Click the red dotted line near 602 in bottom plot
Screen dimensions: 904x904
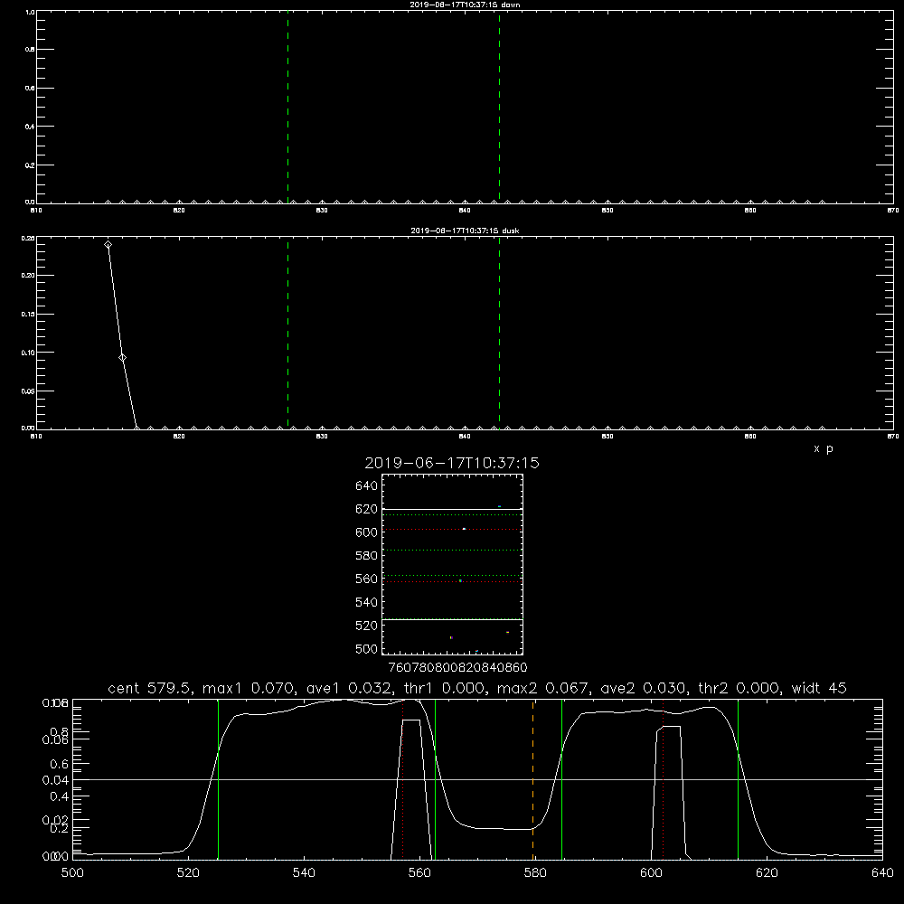664,779
